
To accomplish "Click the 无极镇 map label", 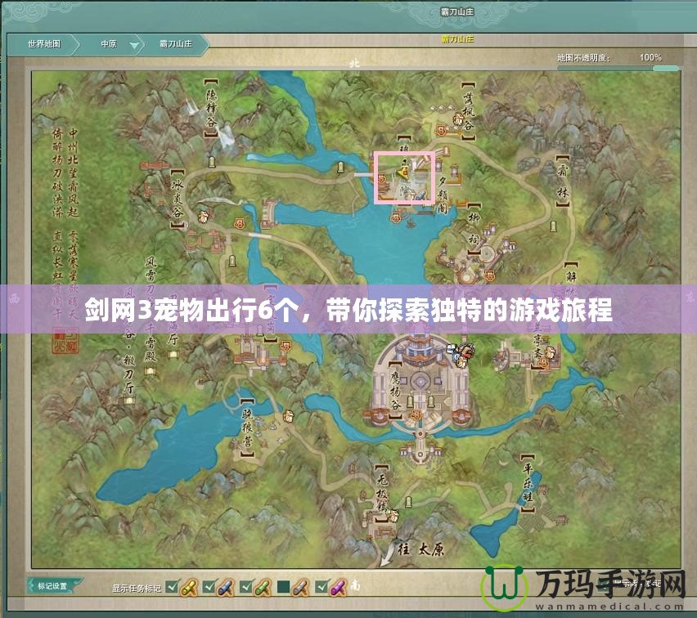I will click(x=382, y=493).
